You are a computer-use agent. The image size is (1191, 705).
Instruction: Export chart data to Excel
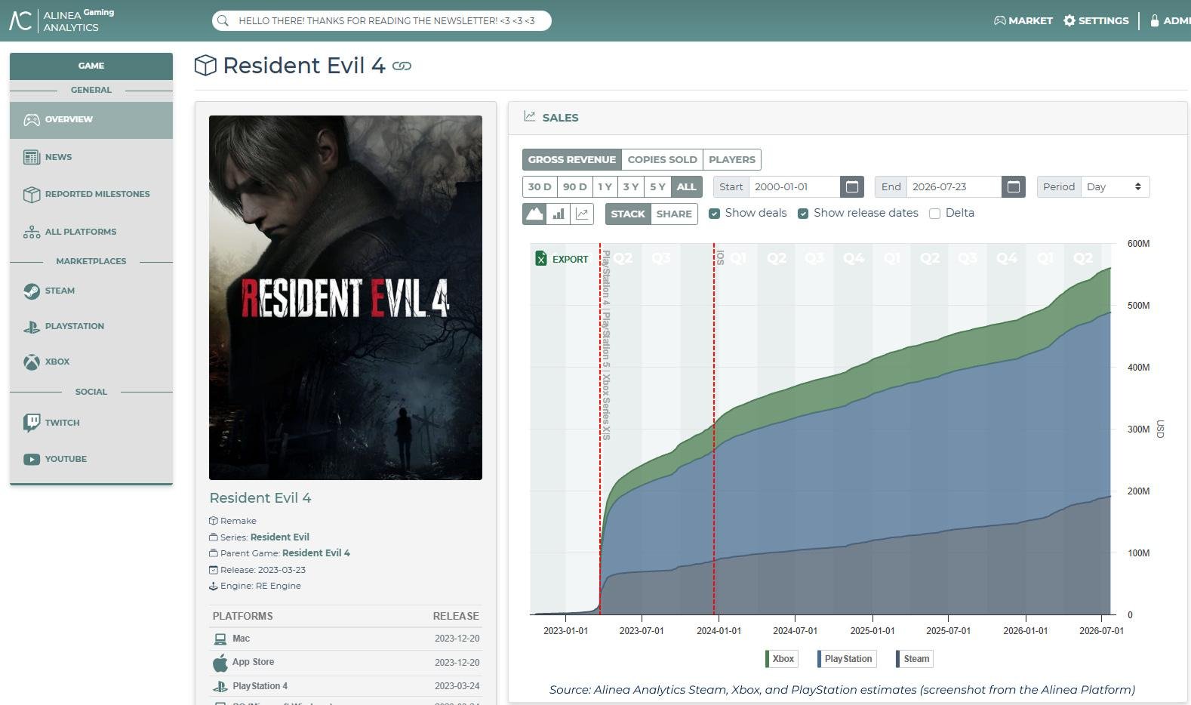(x=562, y=259)
